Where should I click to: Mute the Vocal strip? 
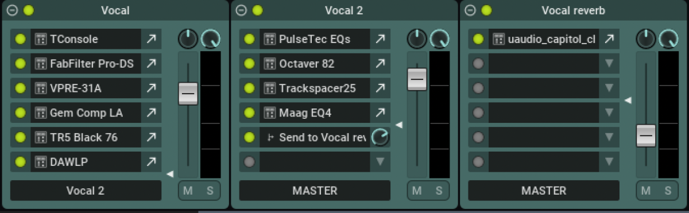pyautogui.click(x=188, y=191)
